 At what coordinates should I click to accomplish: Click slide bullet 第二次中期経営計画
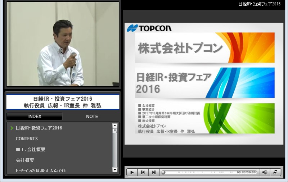(x=156, y=117)
